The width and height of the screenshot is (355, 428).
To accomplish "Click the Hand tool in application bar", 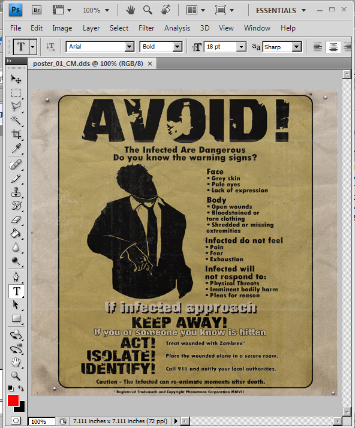I will pyautogui.click(x=131, y=10).
